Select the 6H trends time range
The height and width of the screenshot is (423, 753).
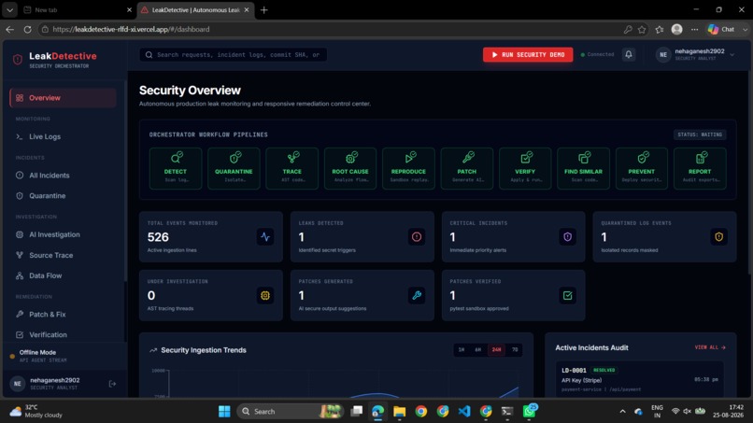(x=478, y=349)
